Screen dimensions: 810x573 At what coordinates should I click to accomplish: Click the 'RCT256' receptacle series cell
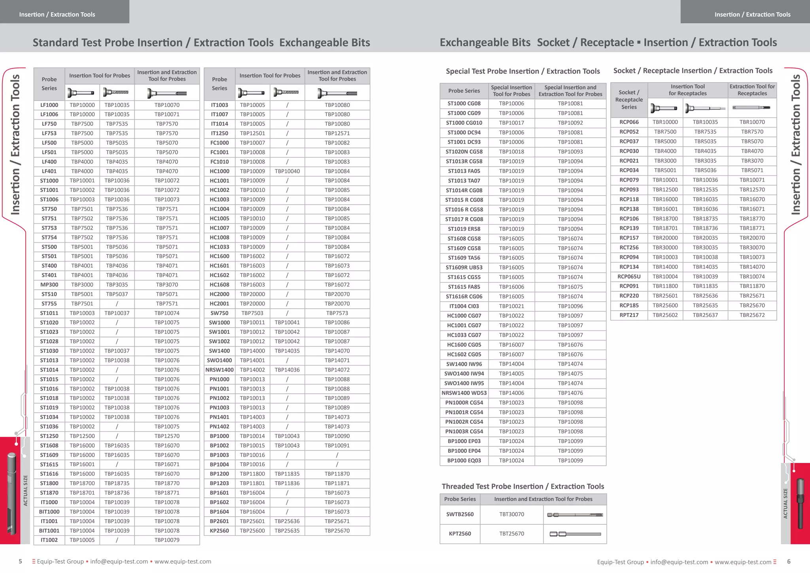pyautogui.click(x=629, y=247)
